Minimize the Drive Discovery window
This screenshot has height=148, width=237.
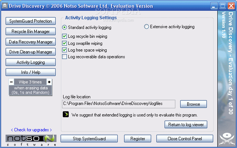click(214, 6)
